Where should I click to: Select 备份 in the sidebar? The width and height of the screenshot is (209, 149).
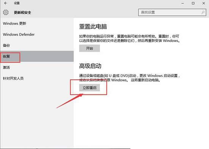click(x=6, y=45)
